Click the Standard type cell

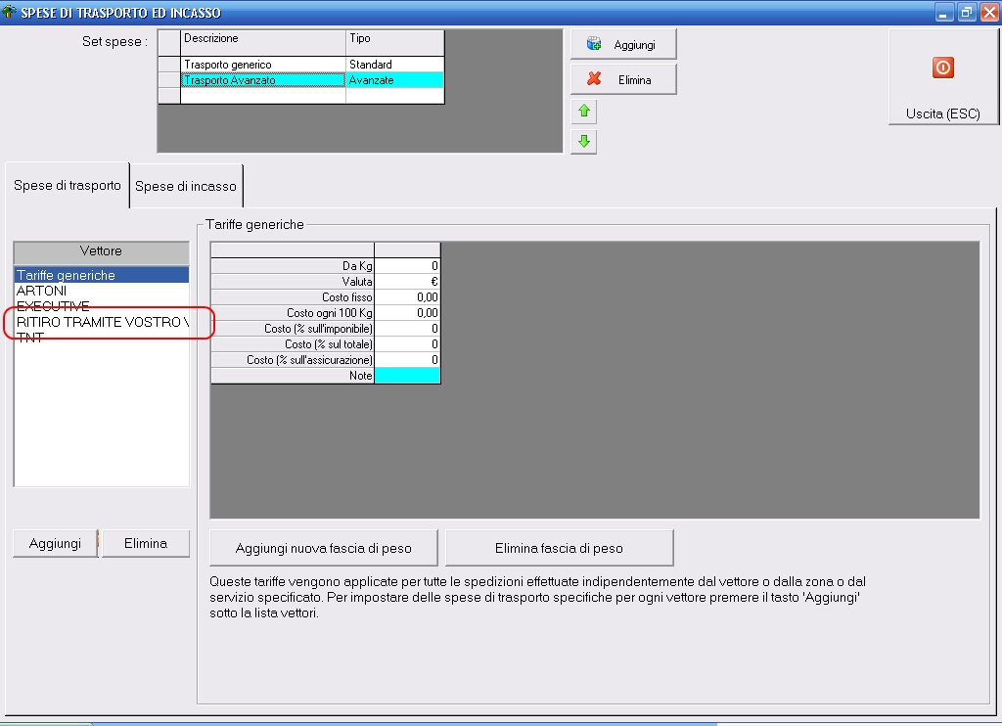[x=395, y=65]
